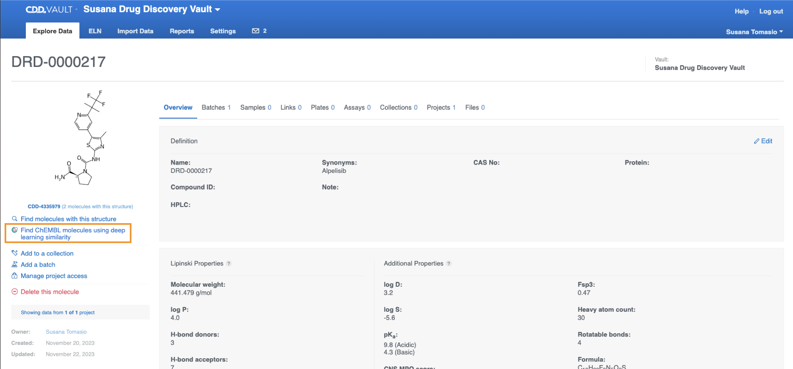Click the Additional Properties help icon
The image size is (793, 369).
(x=449, y=263)
